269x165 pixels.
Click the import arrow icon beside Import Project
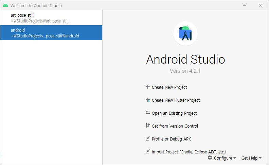click(x=147, y=151)
